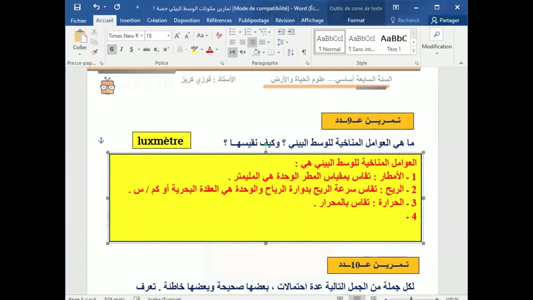Open the font size 18 dropdown

pyautogui.click(x=168, y=36)
